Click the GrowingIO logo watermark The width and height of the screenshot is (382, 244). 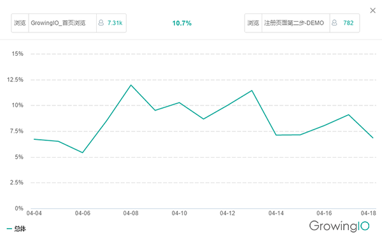pos(339,226)
